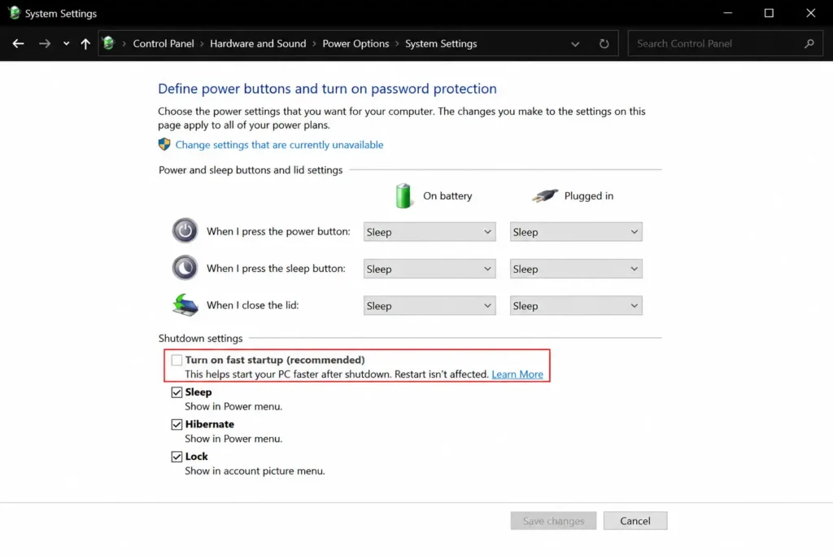Refresh the Control Panel page
The height and width of the screenshot is (556, 833).
[x=604, y=44]
